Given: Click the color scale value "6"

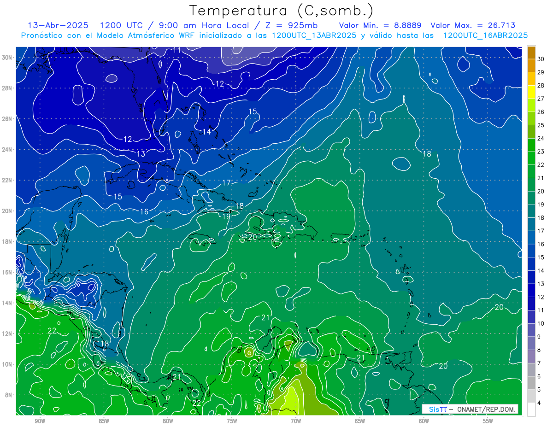Looking at the screenshot, I should pos(539,377).
